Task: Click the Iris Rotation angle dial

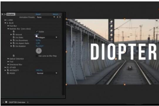Action: tap(39, 51)
